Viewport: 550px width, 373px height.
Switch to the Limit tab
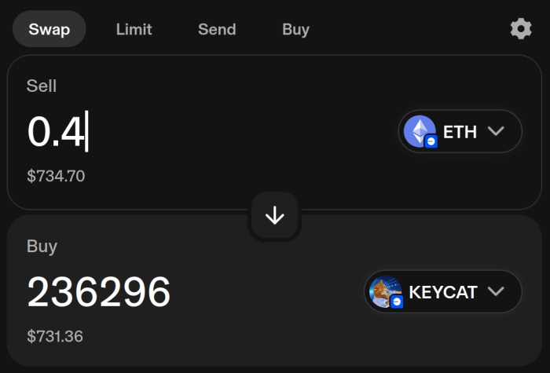tap(134, 30)
